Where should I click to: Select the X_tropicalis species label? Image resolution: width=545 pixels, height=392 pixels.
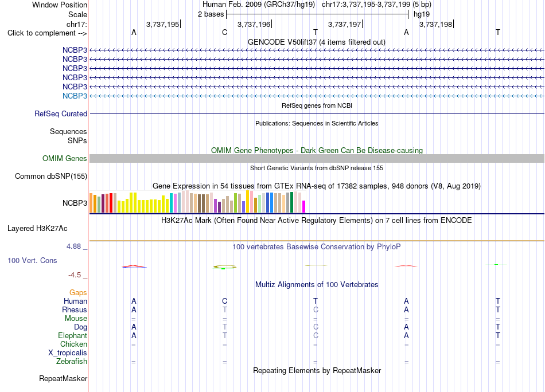[68, 353]
